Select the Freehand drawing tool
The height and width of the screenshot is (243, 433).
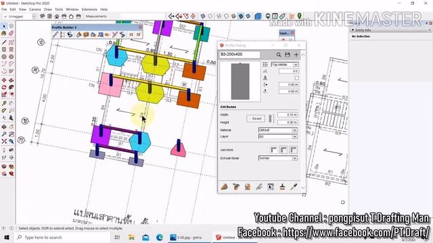click(x=11, y=42)
